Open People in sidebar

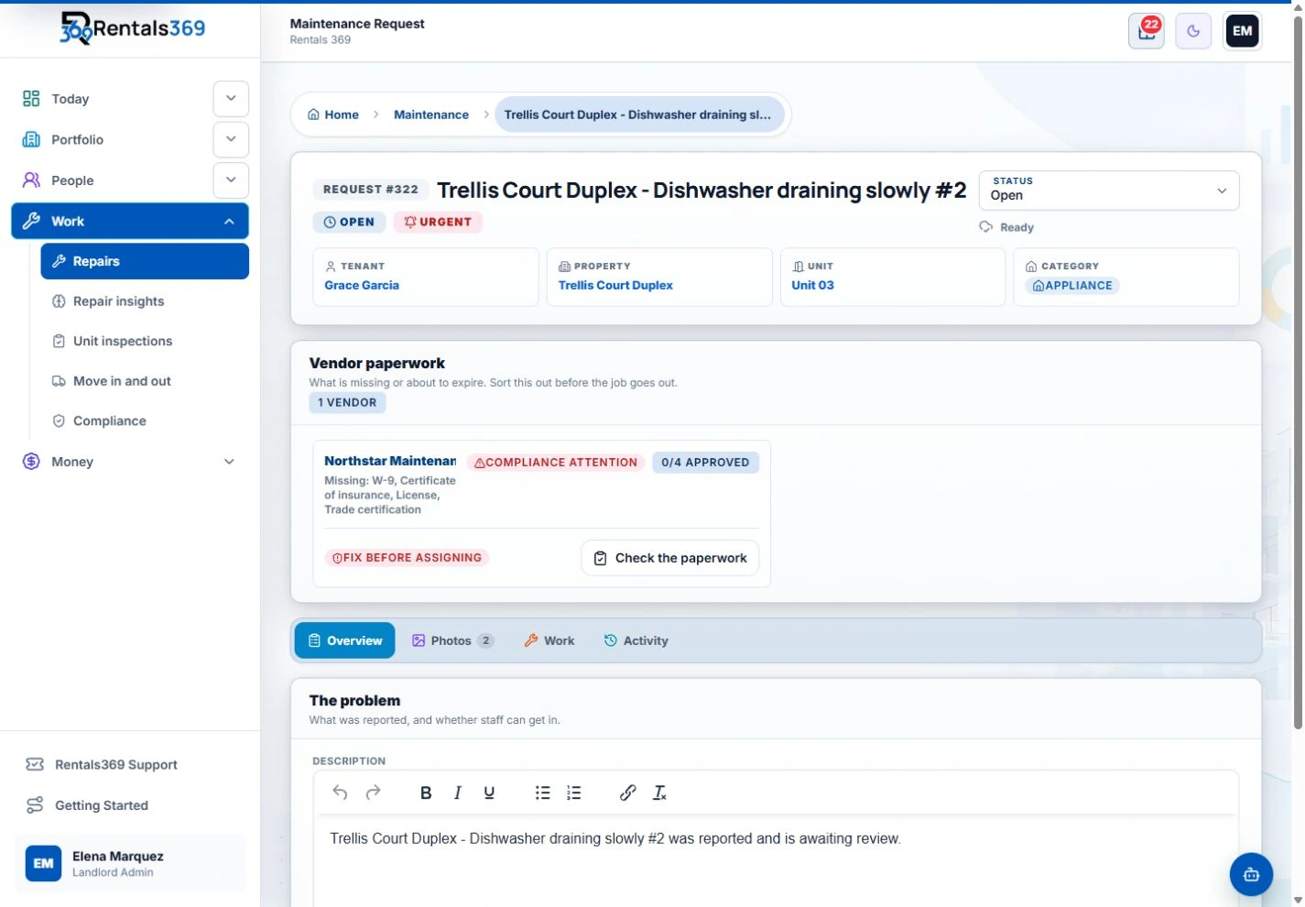(x=72, y=180)
